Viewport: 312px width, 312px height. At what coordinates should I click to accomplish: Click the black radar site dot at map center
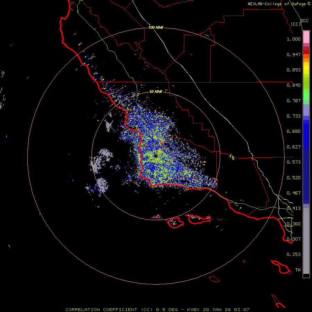tap(156, 156)
